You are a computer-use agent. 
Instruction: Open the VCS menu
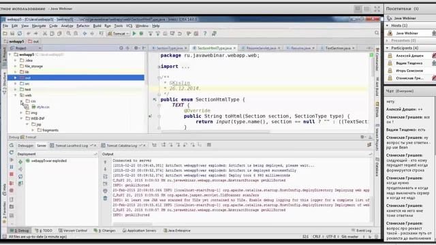coord(129,26)
